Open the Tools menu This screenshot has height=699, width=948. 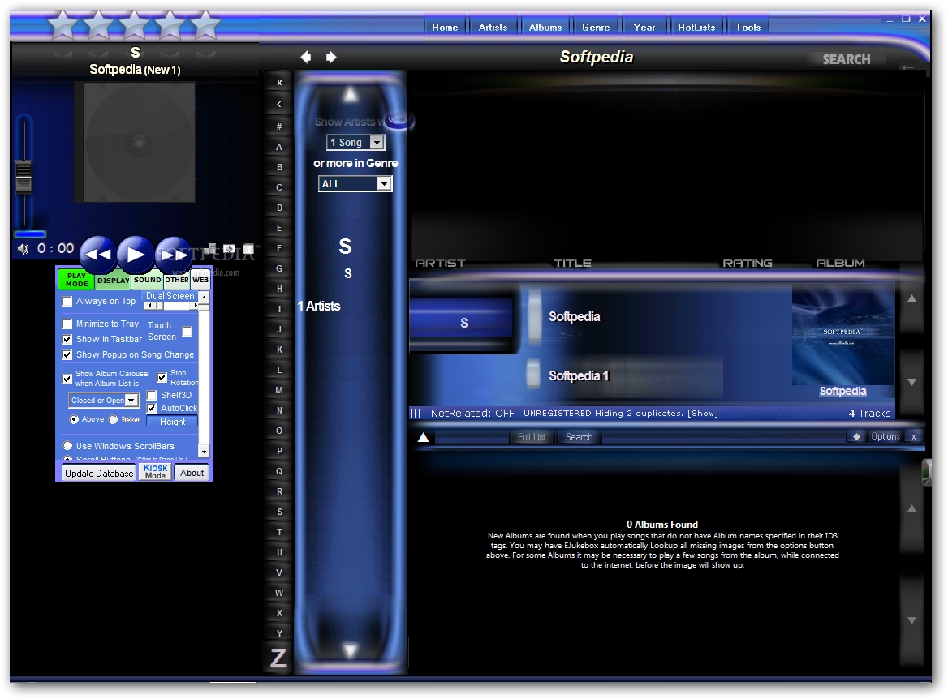[x=748, y=28]
